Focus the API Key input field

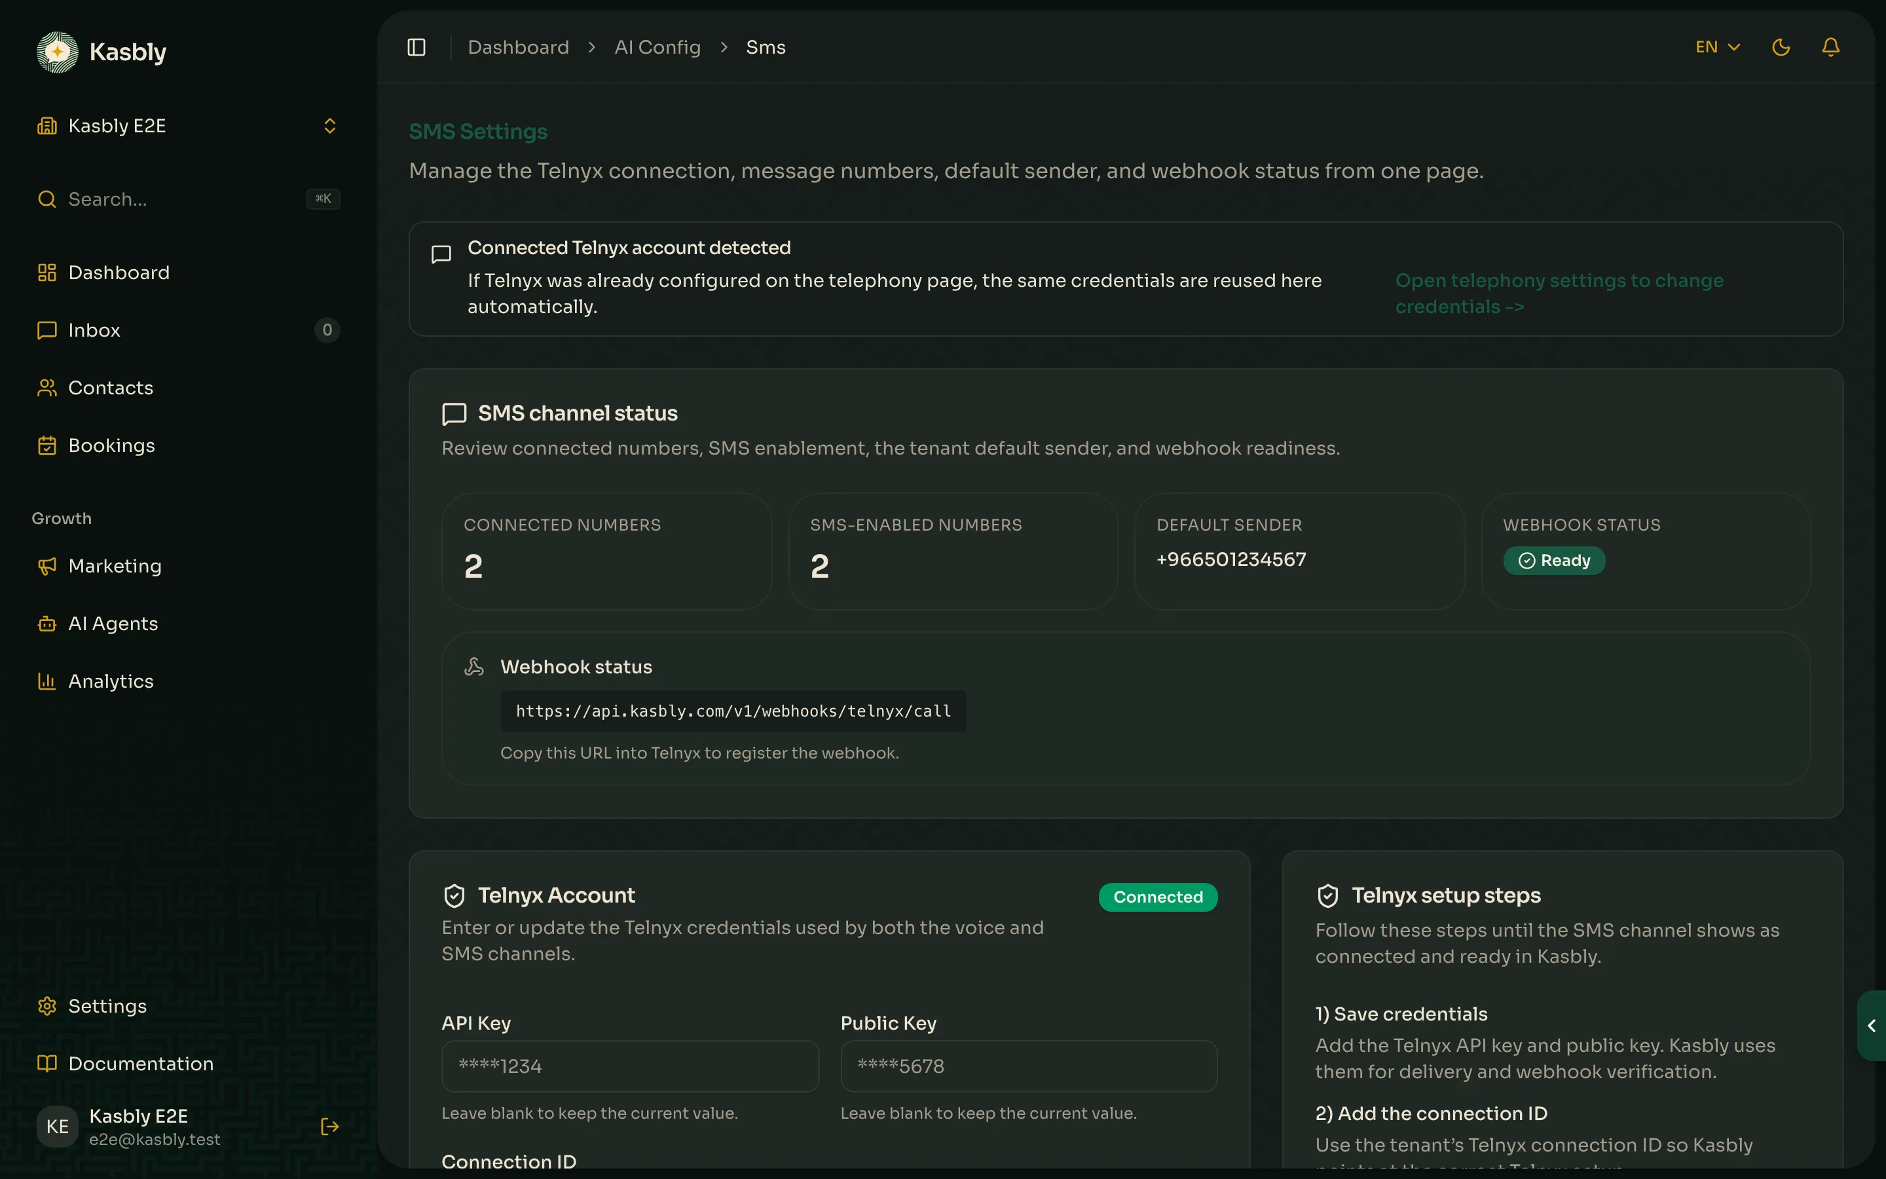click(630, 1066)
